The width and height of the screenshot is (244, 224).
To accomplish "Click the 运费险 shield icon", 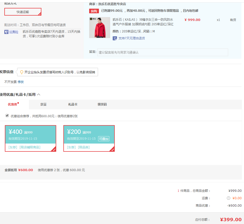I will (6, 32).
